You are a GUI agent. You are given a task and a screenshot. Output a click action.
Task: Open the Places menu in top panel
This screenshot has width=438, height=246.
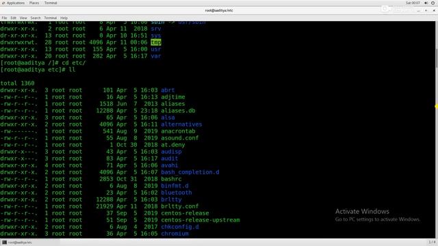point(34,3)
